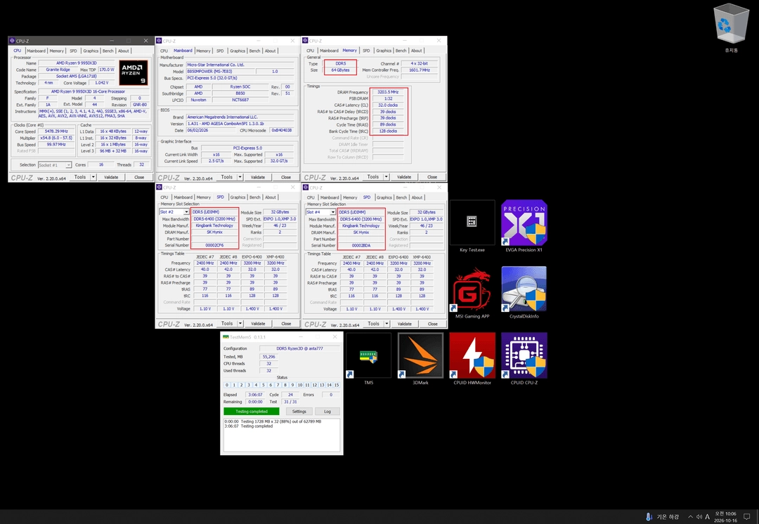Open the notification center icon on the taskbar
Image resolution: width=759 pixels, height=524 pixels.
pos(747,517)
